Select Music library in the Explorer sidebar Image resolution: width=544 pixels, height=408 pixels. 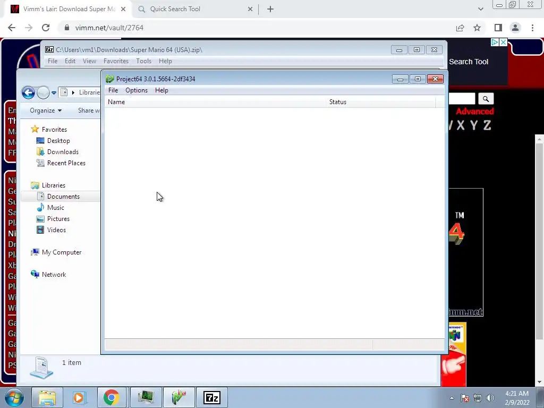55,208
